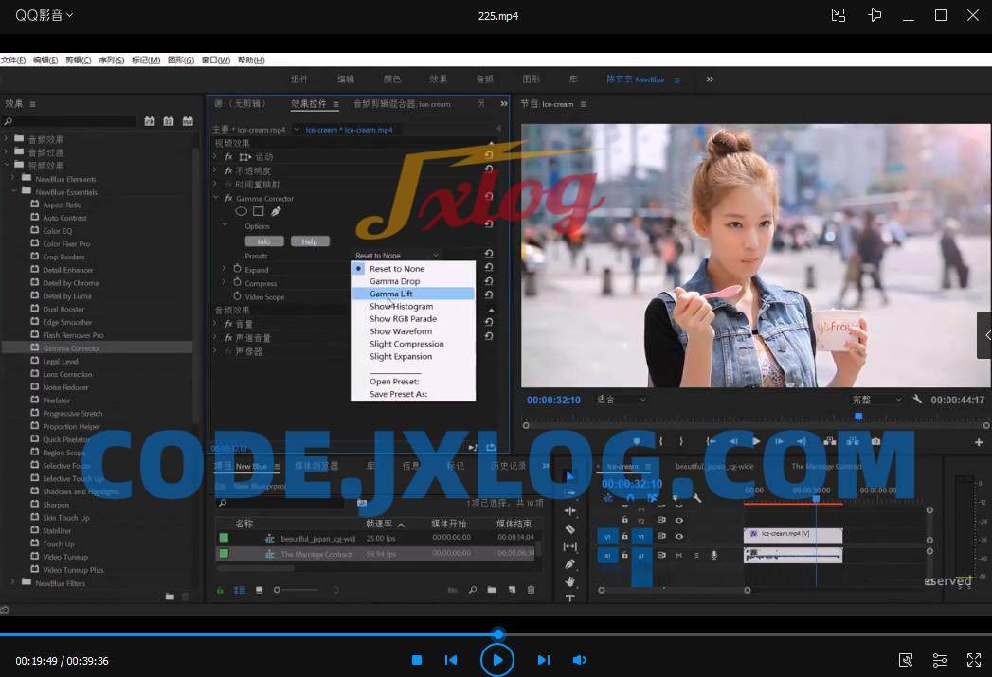Choose Gamma Lift from the presets menu
The image size is (992, 677).
tap(391, 294)
